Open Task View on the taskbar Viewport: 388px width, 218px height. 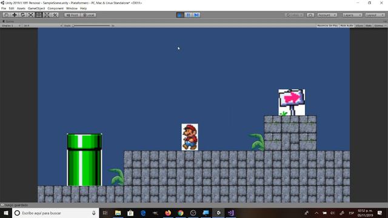point(105,213)
